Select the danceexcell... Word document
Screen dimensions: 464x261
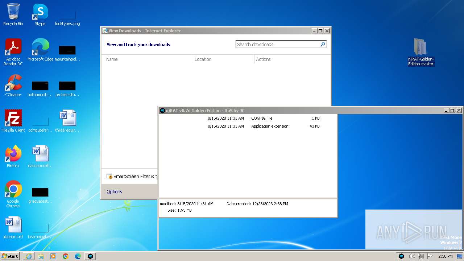pyautogui.click(x=40, y=156)
